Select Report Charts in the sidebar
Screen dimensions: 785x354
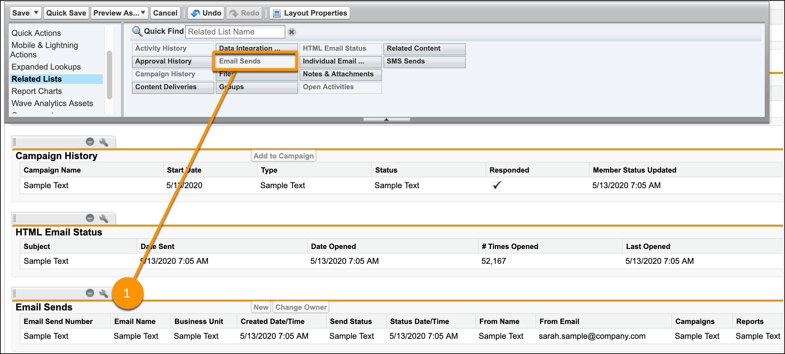click(x=37, y=91)
